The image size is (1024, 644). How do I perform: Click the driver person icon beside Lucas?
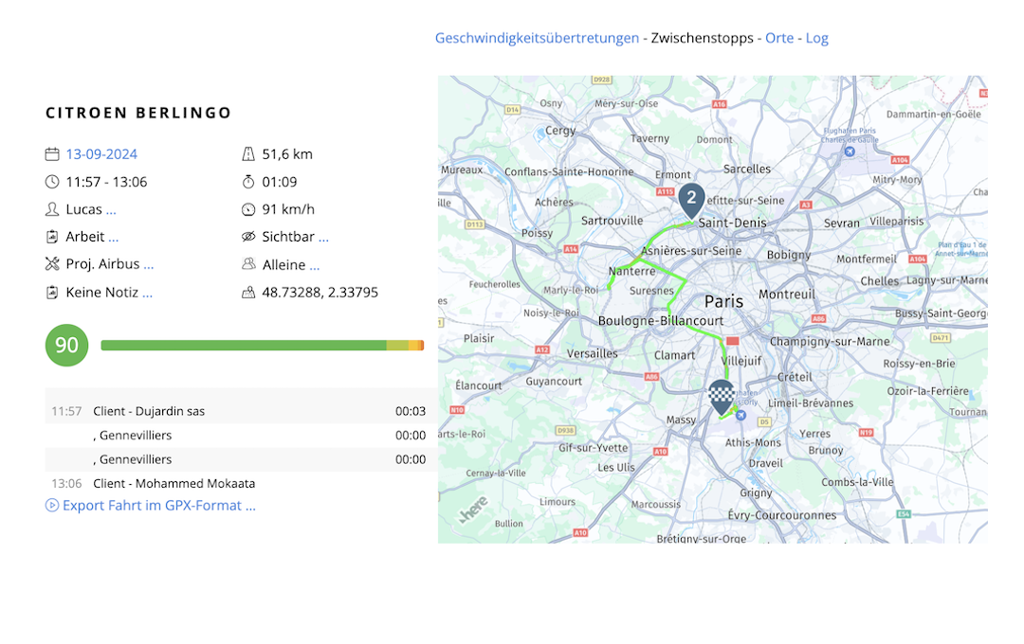click(52, 209)
